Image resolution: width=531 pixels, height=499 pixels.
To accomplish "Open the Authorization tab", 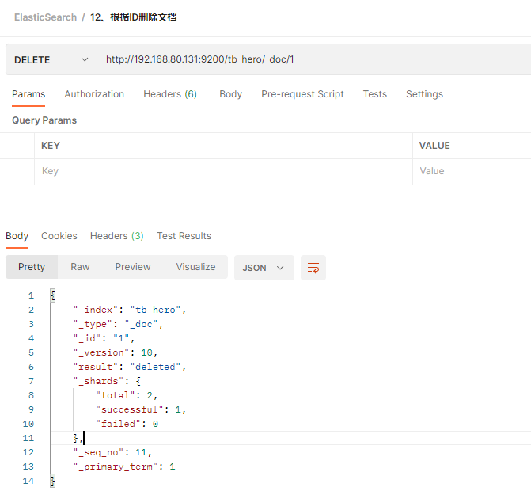I will [x=94, y=94].
